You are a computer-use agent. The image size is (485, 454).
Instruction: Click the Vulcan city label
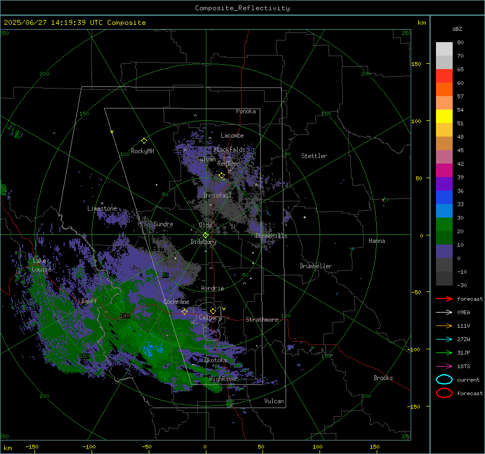(x=274, y=401)
